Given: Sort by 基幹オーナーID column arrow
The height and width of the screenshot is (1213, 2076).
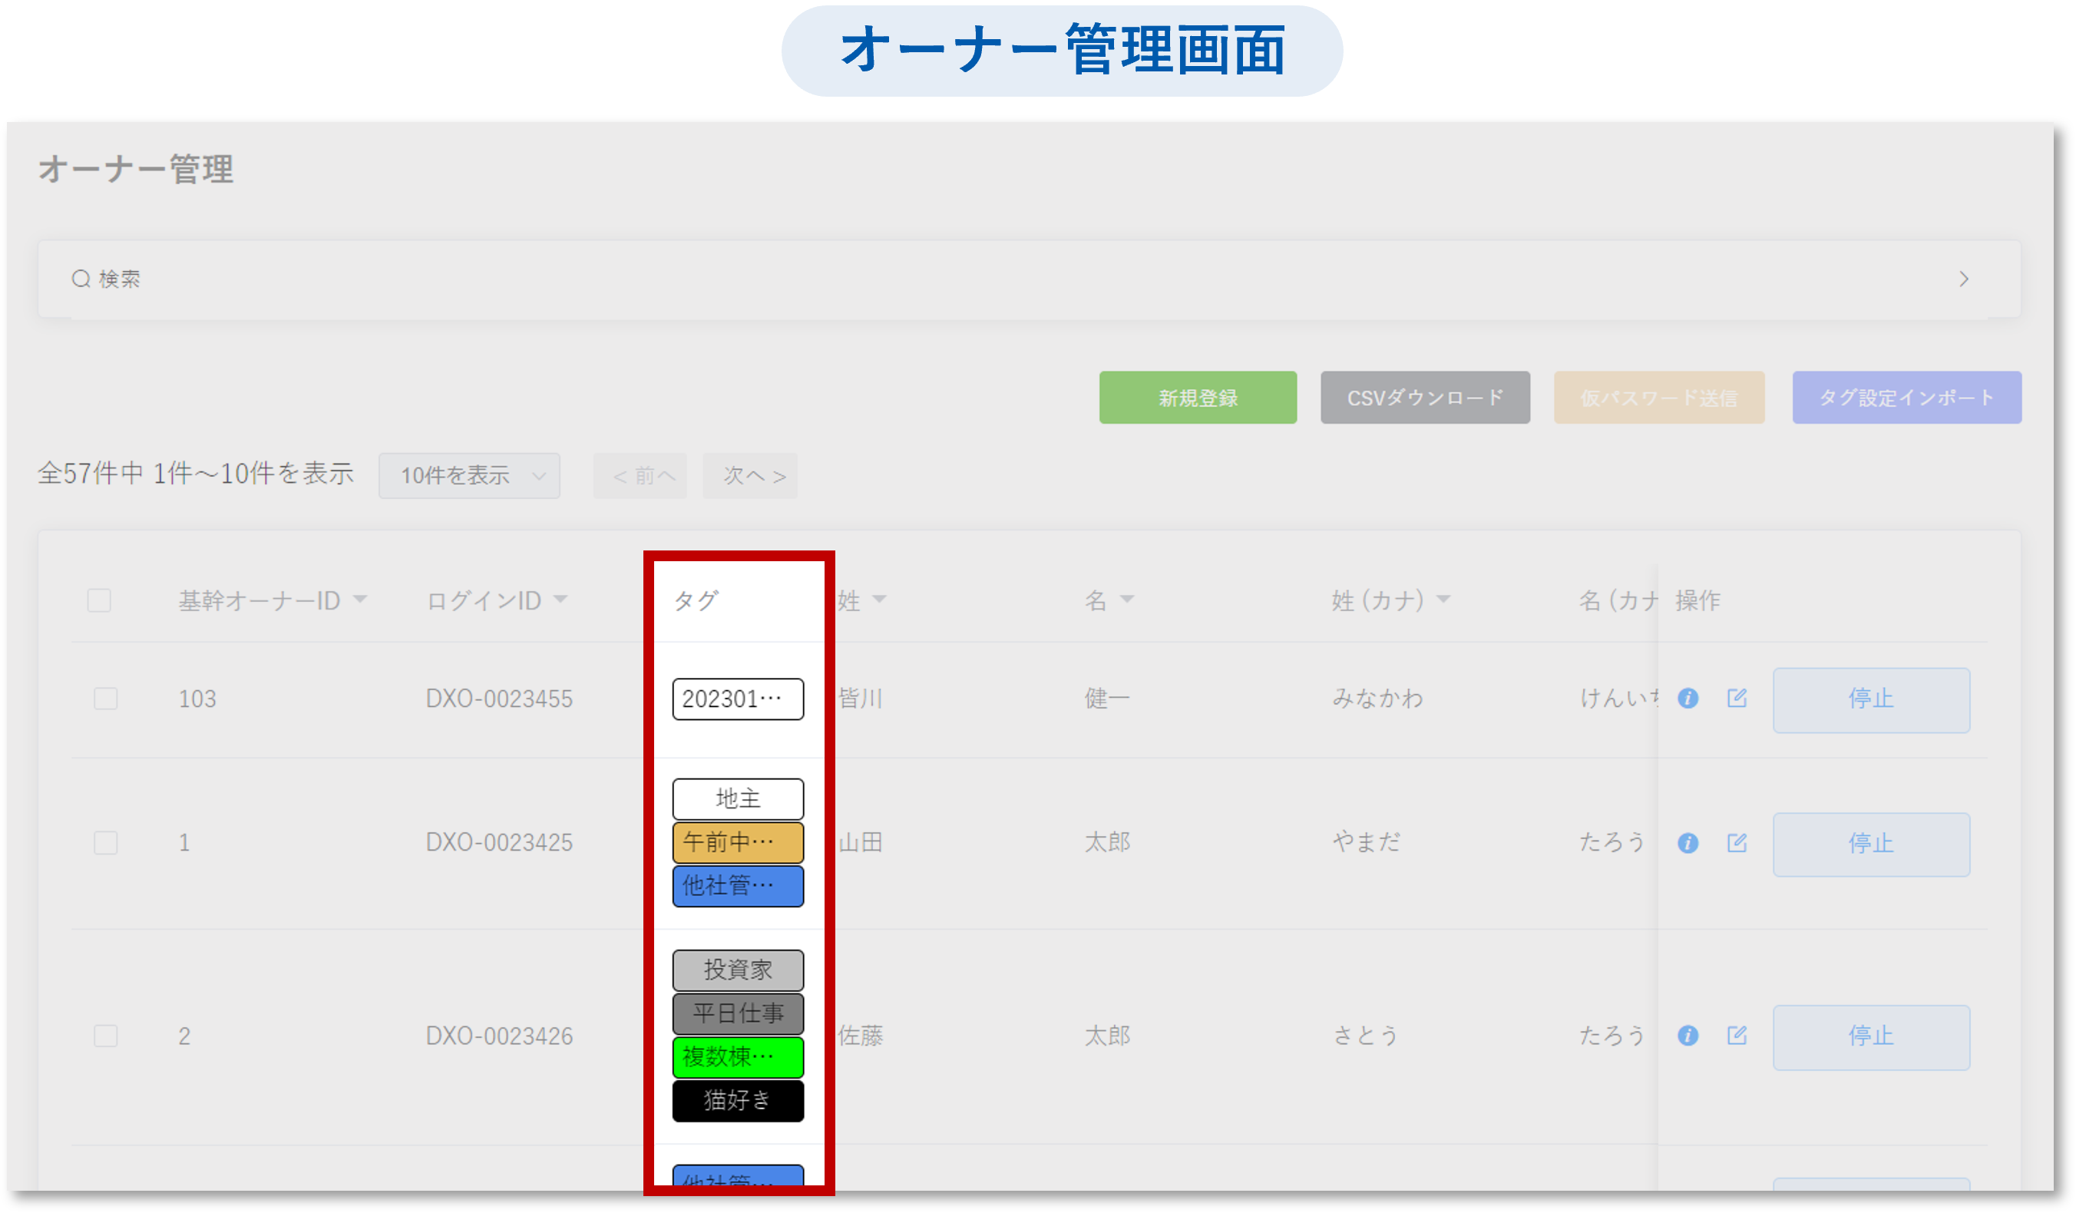Looking at the screenshot, I should (x=360, y=599).
